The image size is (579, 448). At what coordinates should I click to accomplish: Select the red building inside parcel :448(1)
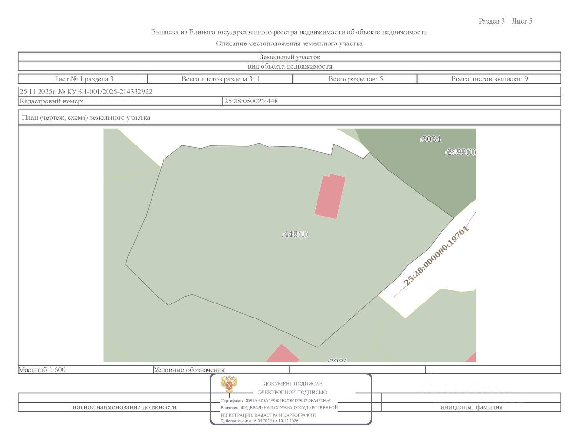pos(330,197)
